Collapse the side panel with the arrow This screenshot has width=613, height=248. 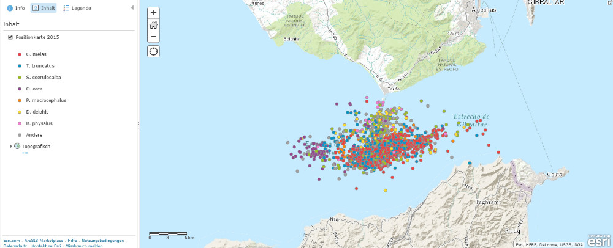[x=132, y=7]
